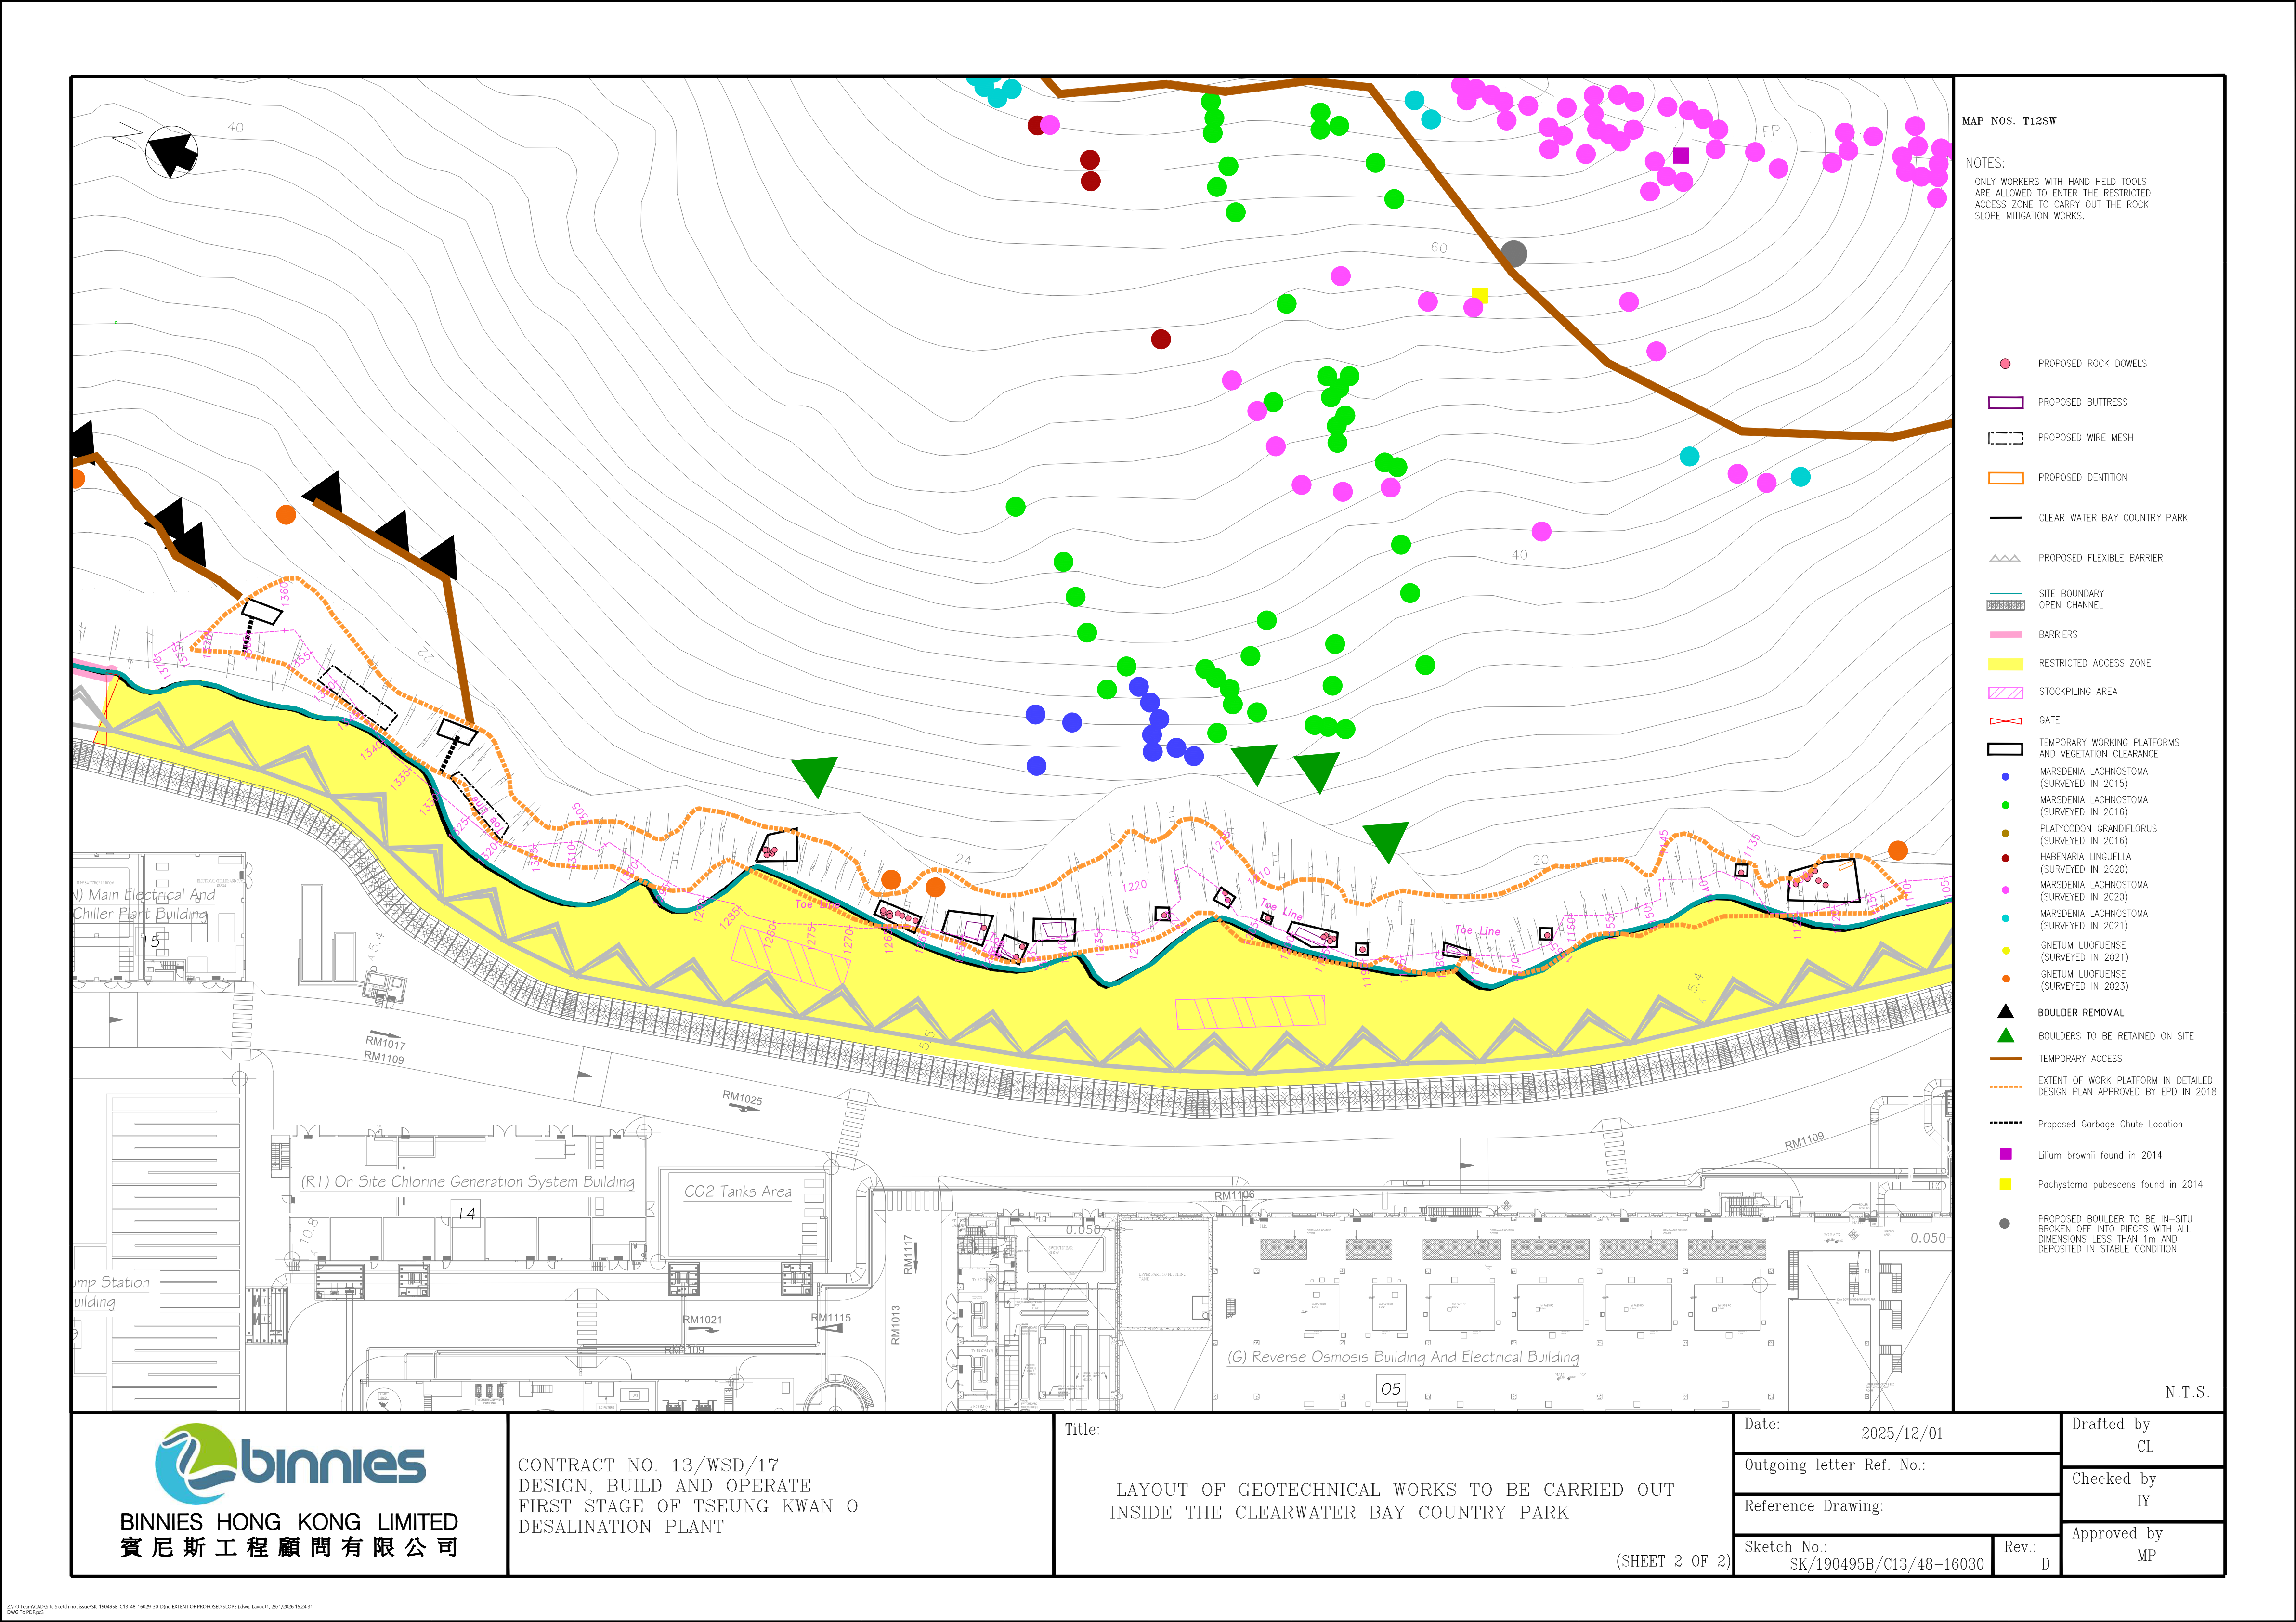Viewport: 2296px width, 1622px height.
Task: Click the Boulder Removal black triangle in legend
Action: tap(2005, 1011)
